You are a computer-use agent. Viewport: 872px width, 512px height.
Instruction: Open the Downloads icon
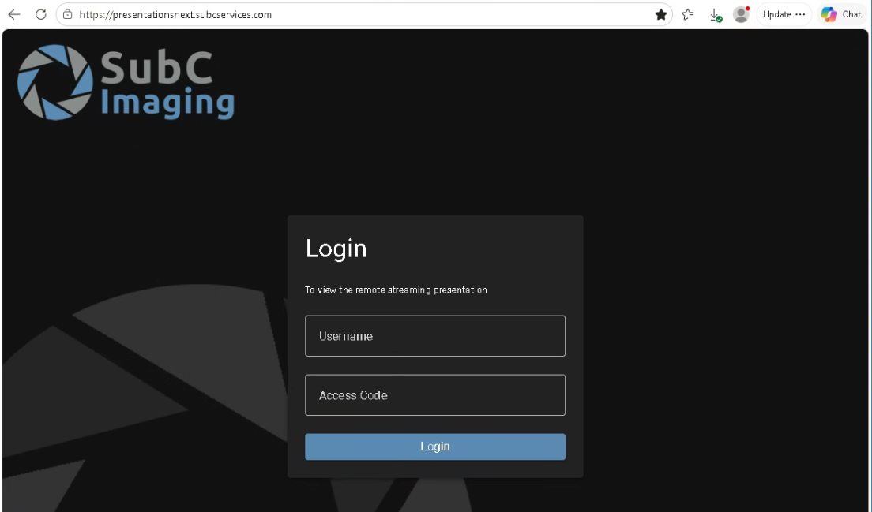coord(715,15)
